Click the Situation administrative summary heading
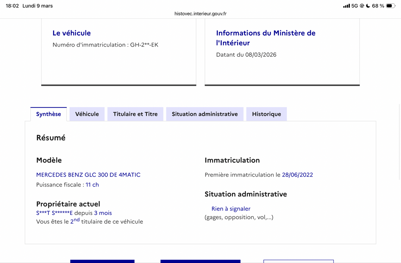The width and height of the screenshot is (401, 263). [246, 194]
